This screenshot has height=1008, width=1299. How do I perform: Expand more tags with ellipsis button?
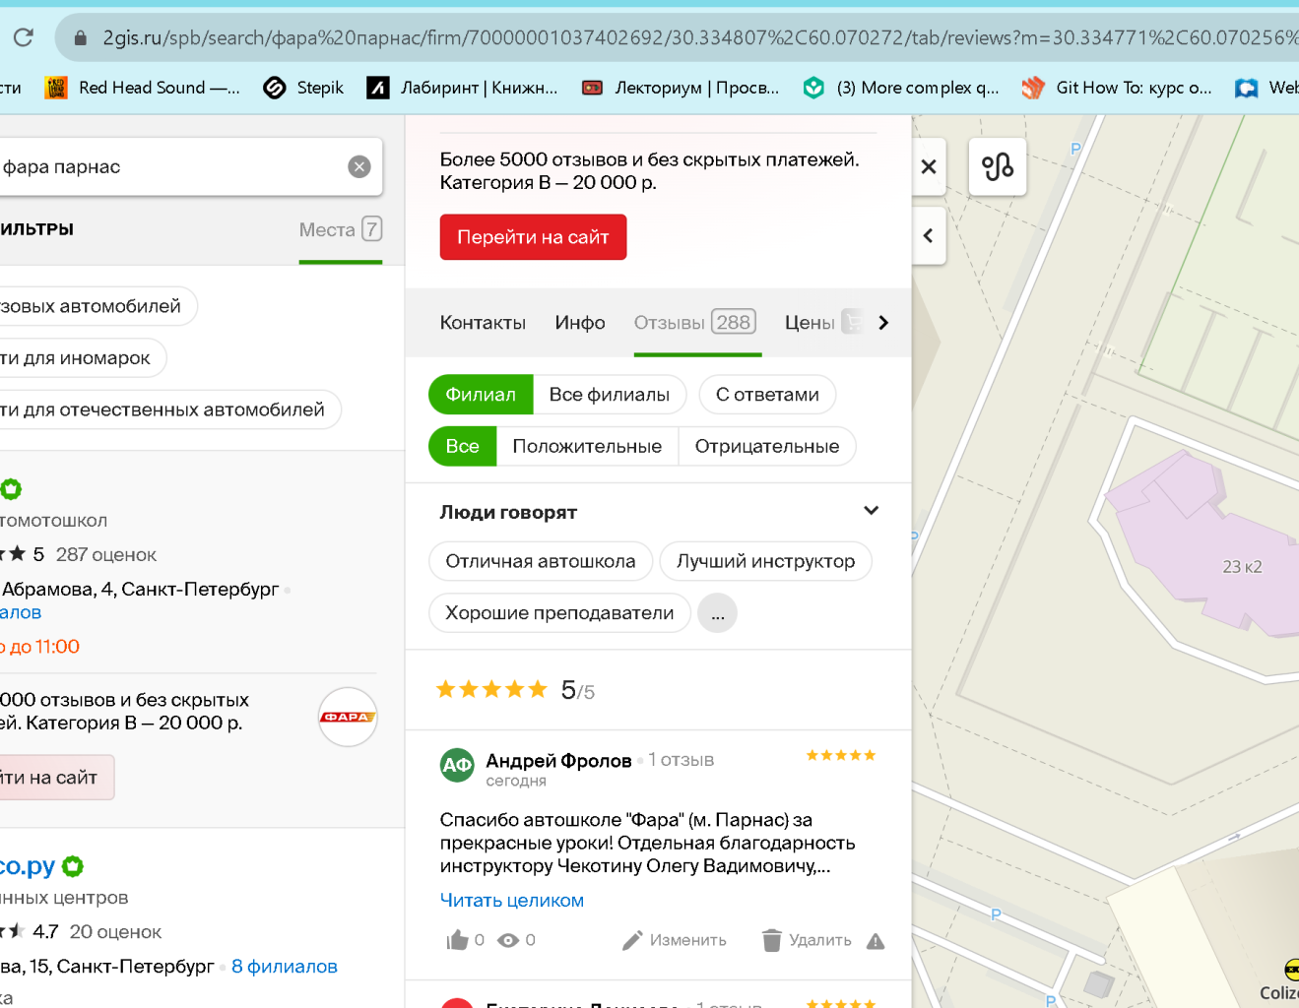(717, 613)
